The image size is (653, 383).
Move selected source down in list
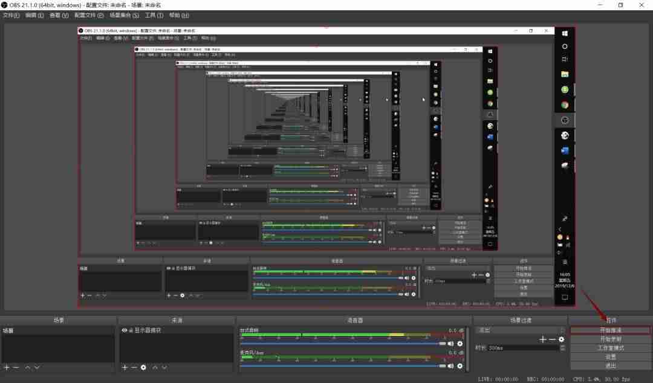(x=164, y=368)
